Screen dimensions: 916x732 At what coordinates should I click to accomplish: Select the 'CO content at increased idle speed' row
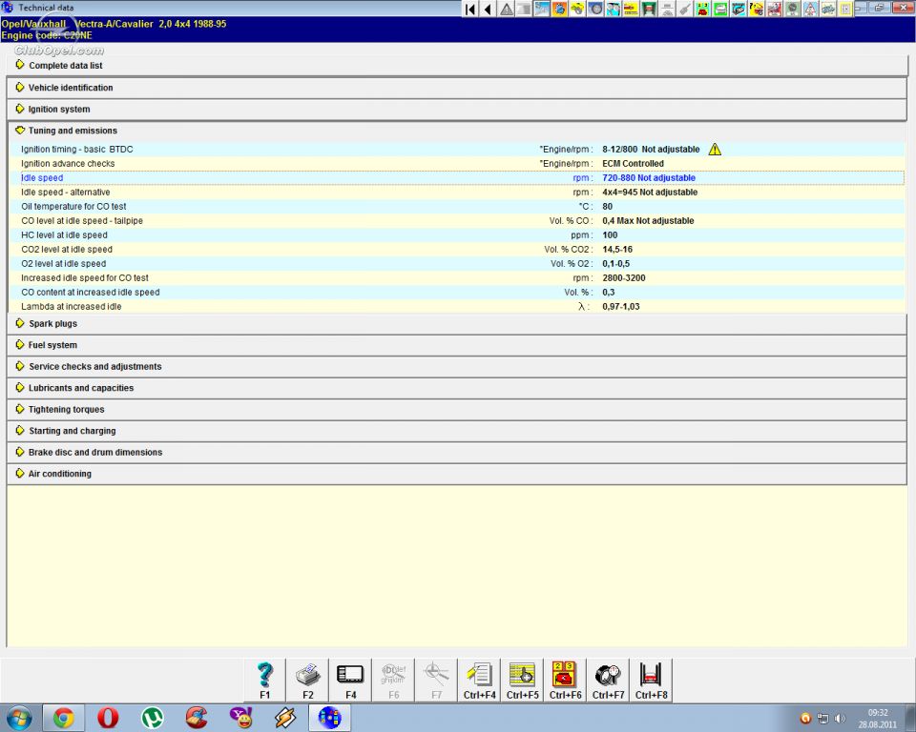(x=458, y=293)
